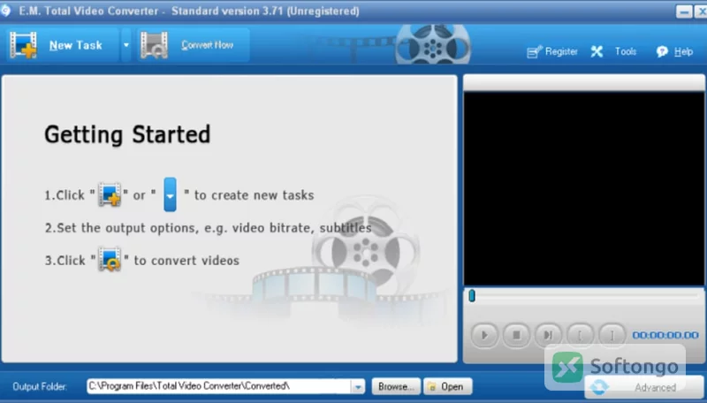The width and height of the screenshot is (707, 403).
Task: Click the New Task button
Action: tap(62, 45)
